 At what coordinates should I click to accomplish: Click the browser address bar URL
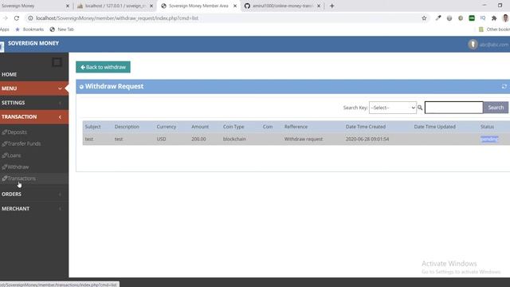[x=117, y=18]
